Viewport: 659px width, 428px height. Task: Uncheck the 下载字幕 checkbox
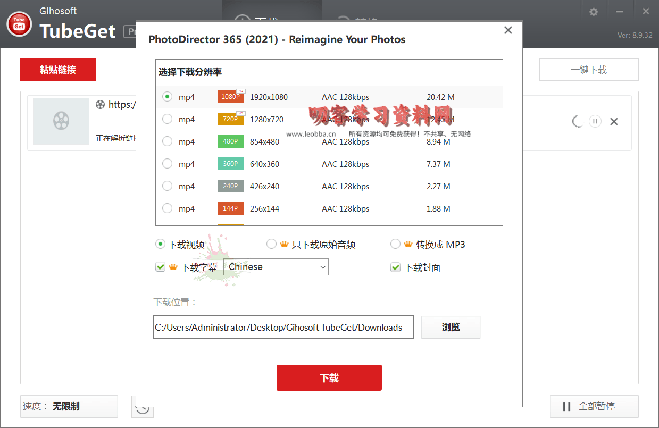tap(160, 267)
